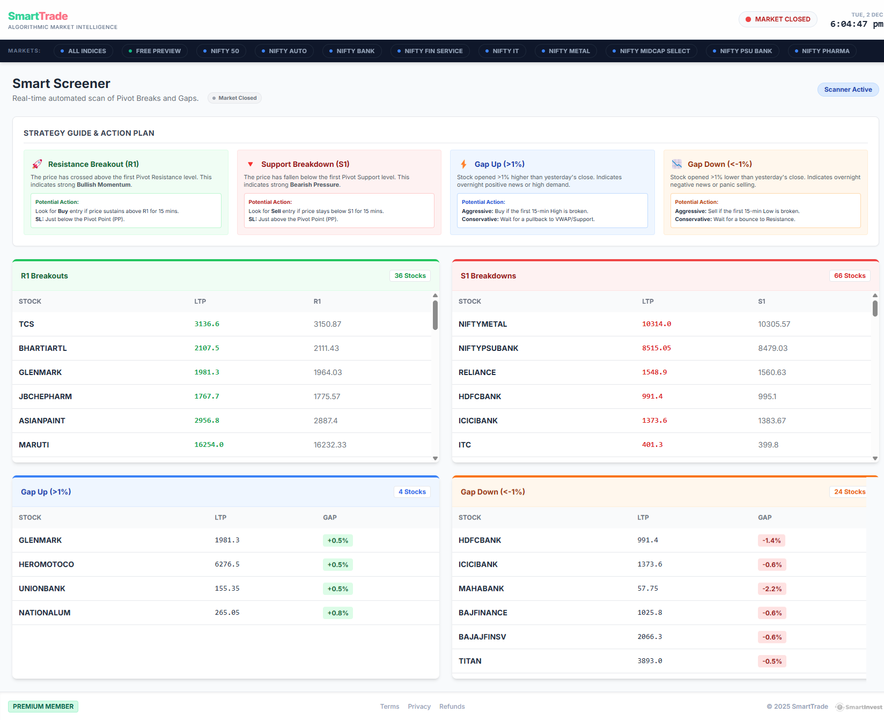Screen dimensions: 884x720
Task: Open the ALL INDICES market filter
Action: (x=84, y=50)
